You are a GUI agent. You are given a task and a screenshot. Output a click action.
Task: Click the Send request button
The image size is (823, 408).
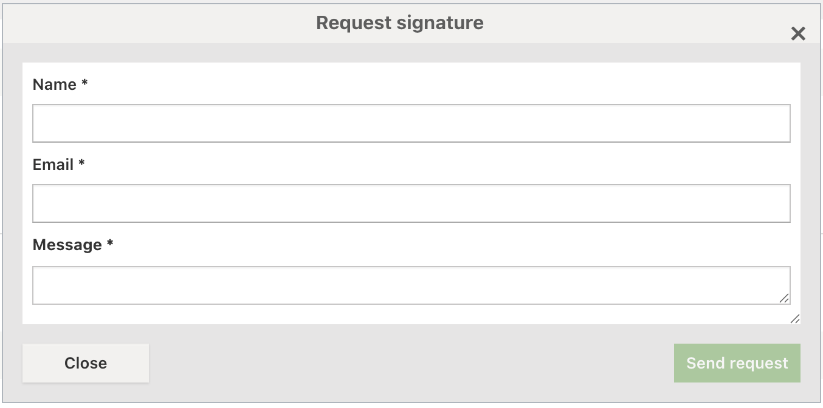point(737,363)
